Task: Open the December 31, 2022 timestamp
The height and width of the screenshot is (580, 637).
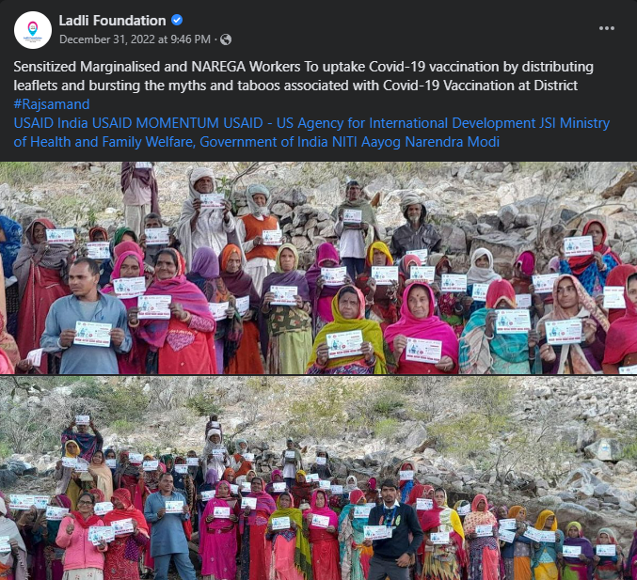Action: click(135, 39)
